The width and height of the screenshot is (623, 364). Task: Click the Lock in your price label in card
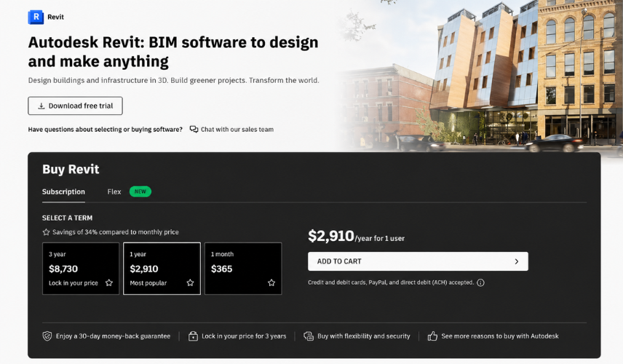[x=73, y=283]
